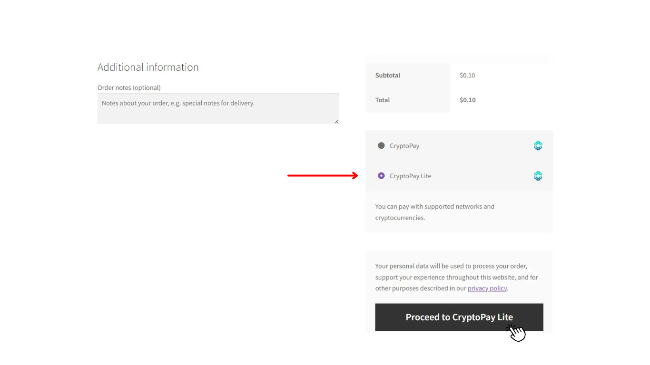Click 'You can pay with supported networks' text
The height and width of the screenshot is (365, 650).
435,212
